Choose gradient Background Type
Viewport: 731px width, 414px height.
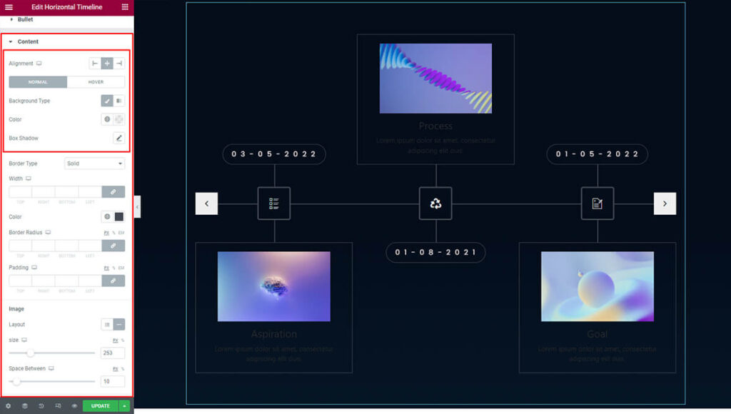click(x=119, y=101)
